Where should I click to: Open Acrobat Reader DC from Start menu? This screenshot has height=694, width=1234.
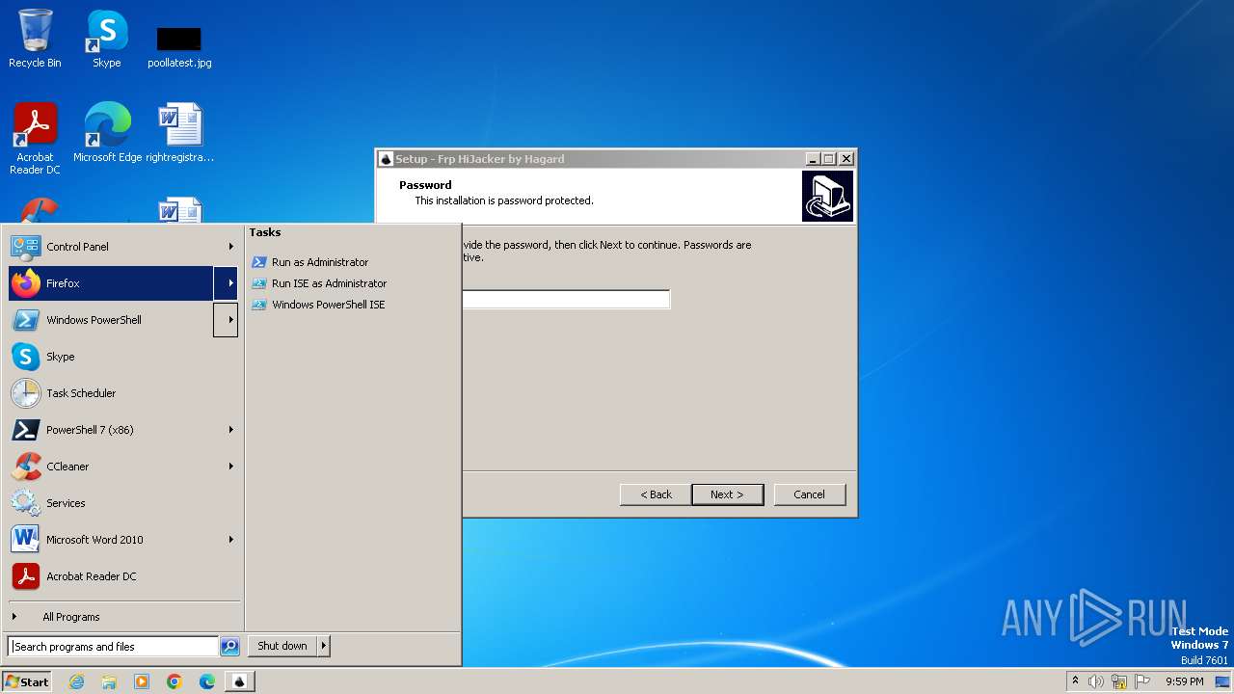[x=123, y=576]
